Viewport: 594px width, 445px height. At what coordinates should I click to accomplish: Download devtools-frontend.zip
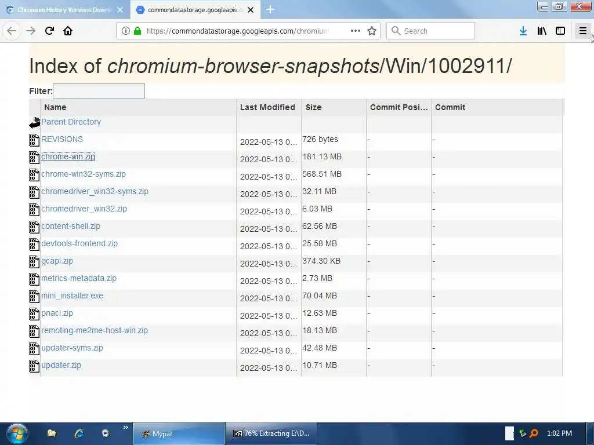pos(79,244)
